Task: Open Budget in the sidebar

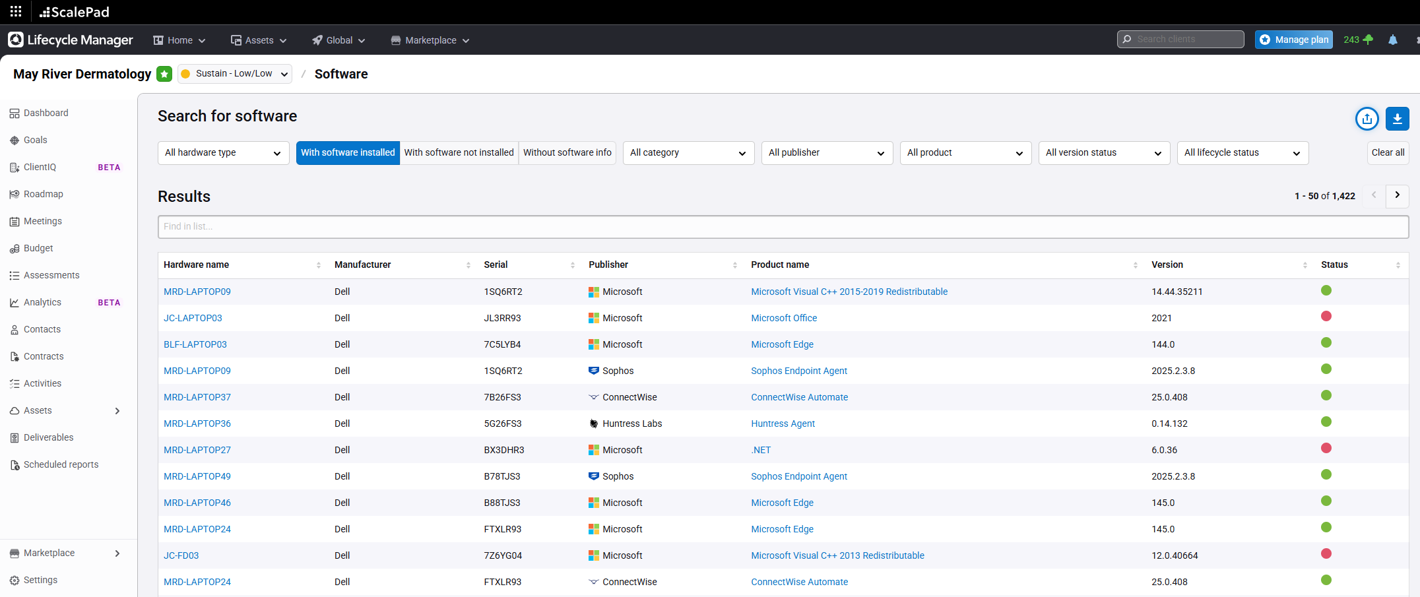Action: tap(38, 248)
